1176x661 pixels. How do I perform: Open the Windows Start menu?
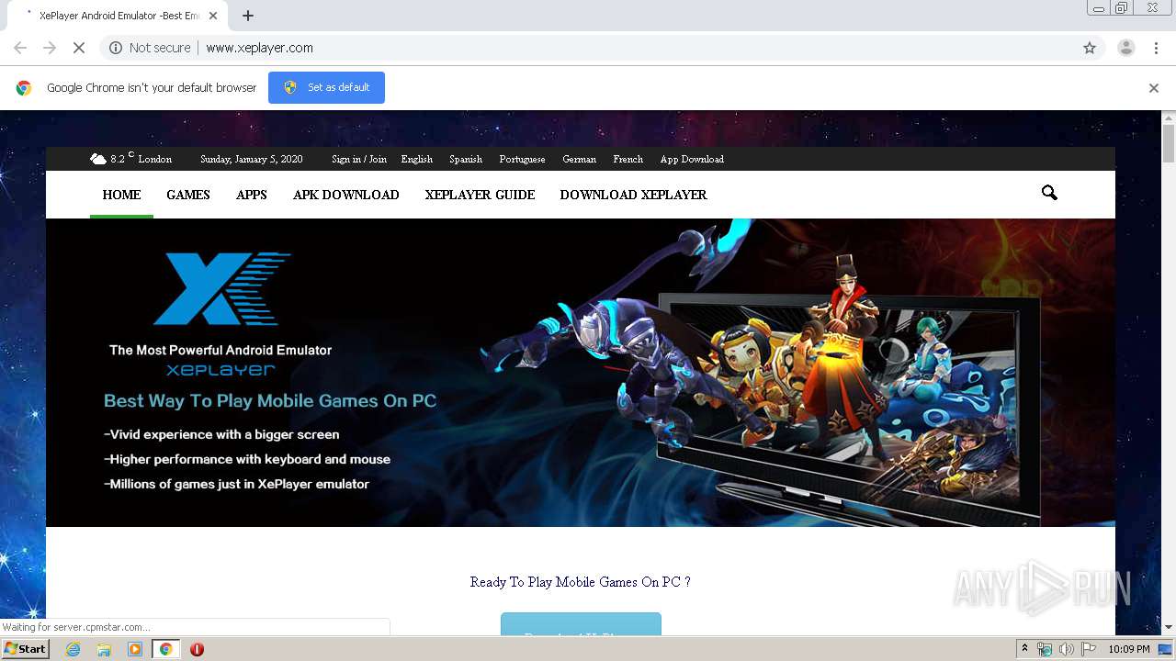click(x=26, y=648)
